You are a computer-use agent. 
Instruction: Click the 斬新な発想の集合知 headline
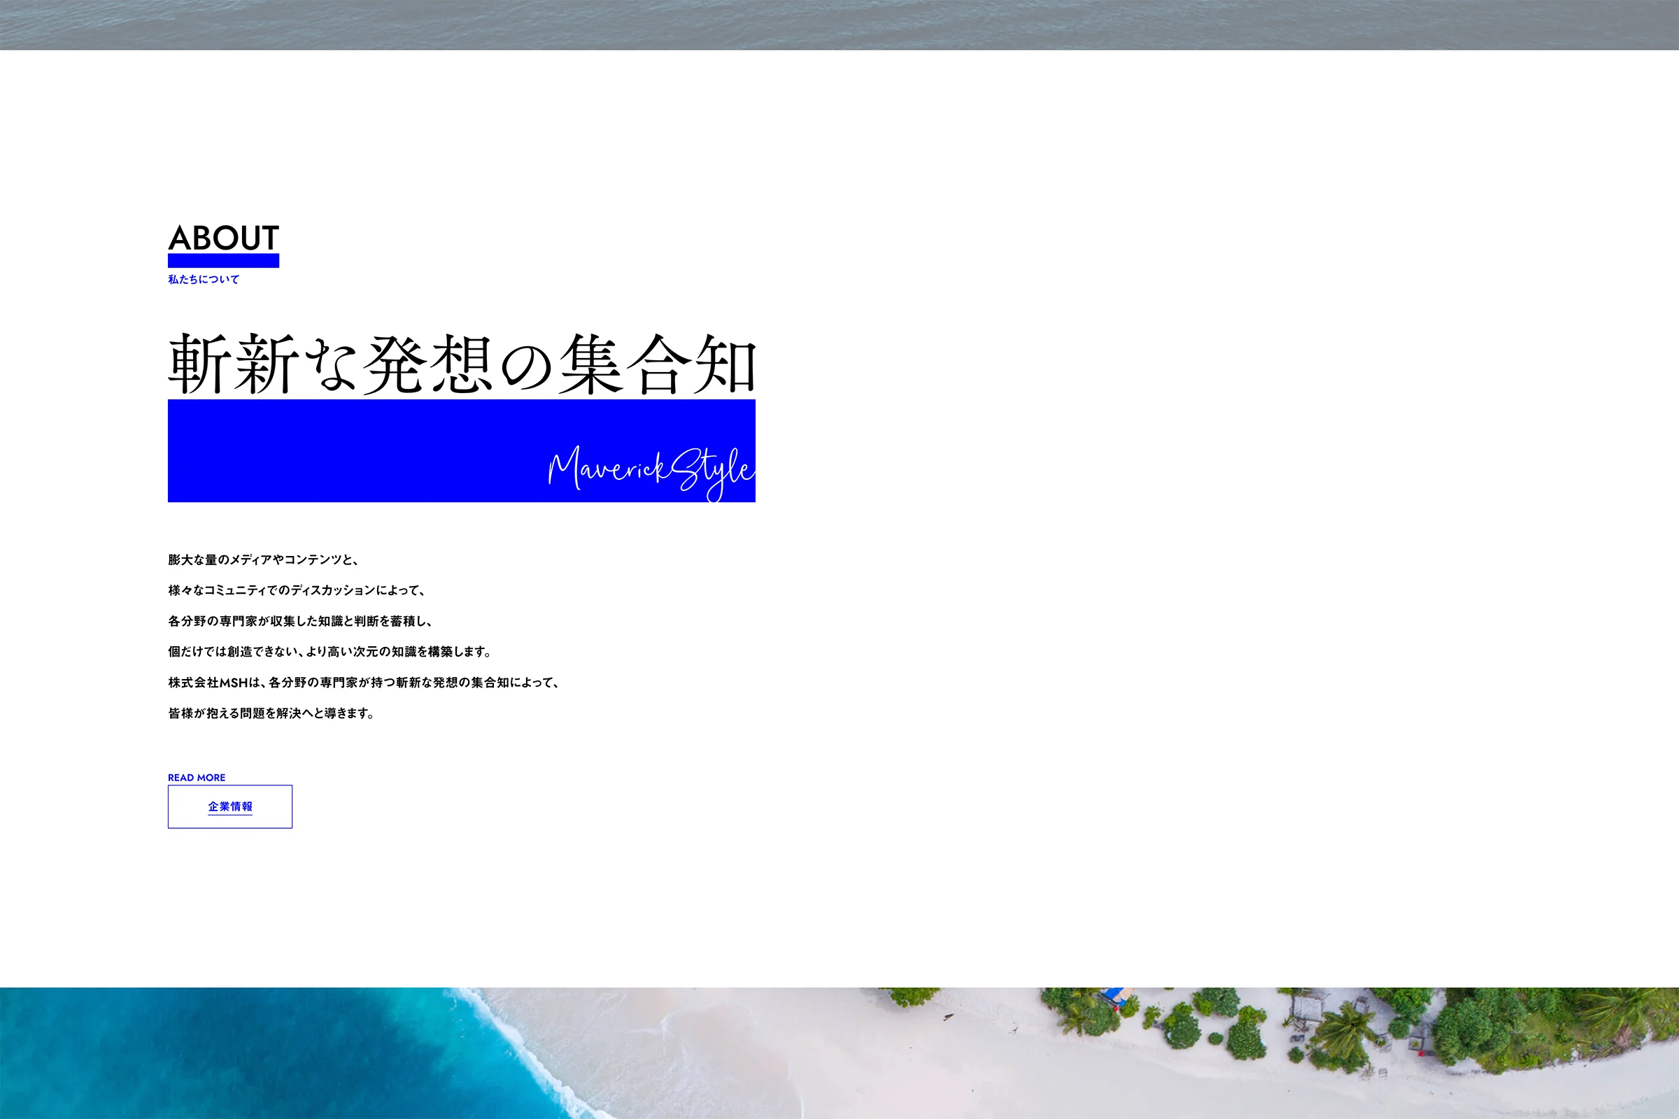click(461, 364)
